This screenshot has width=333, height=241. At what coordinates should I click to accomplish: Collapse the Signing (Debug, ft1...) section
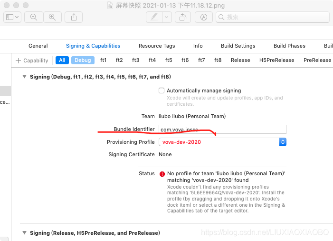[x=24, y=76]
